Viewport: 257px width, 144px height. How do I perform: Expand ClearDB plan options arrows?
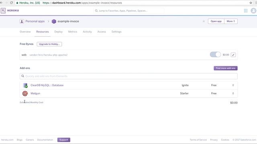[233, 85]
